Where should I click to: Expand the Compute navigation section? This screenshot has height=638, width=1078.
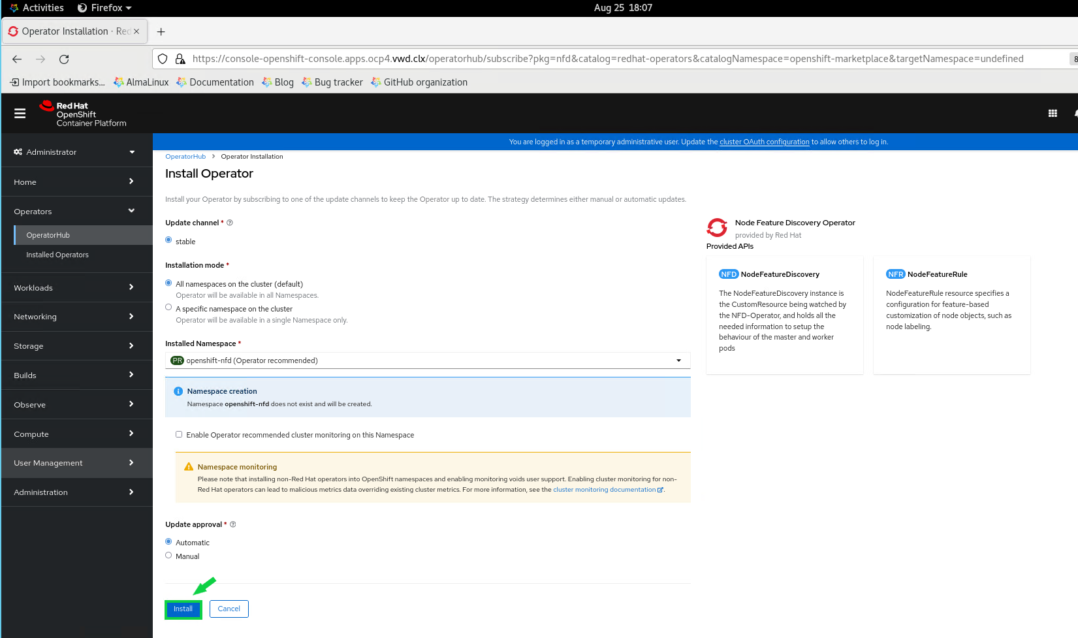tap(76, 434)
